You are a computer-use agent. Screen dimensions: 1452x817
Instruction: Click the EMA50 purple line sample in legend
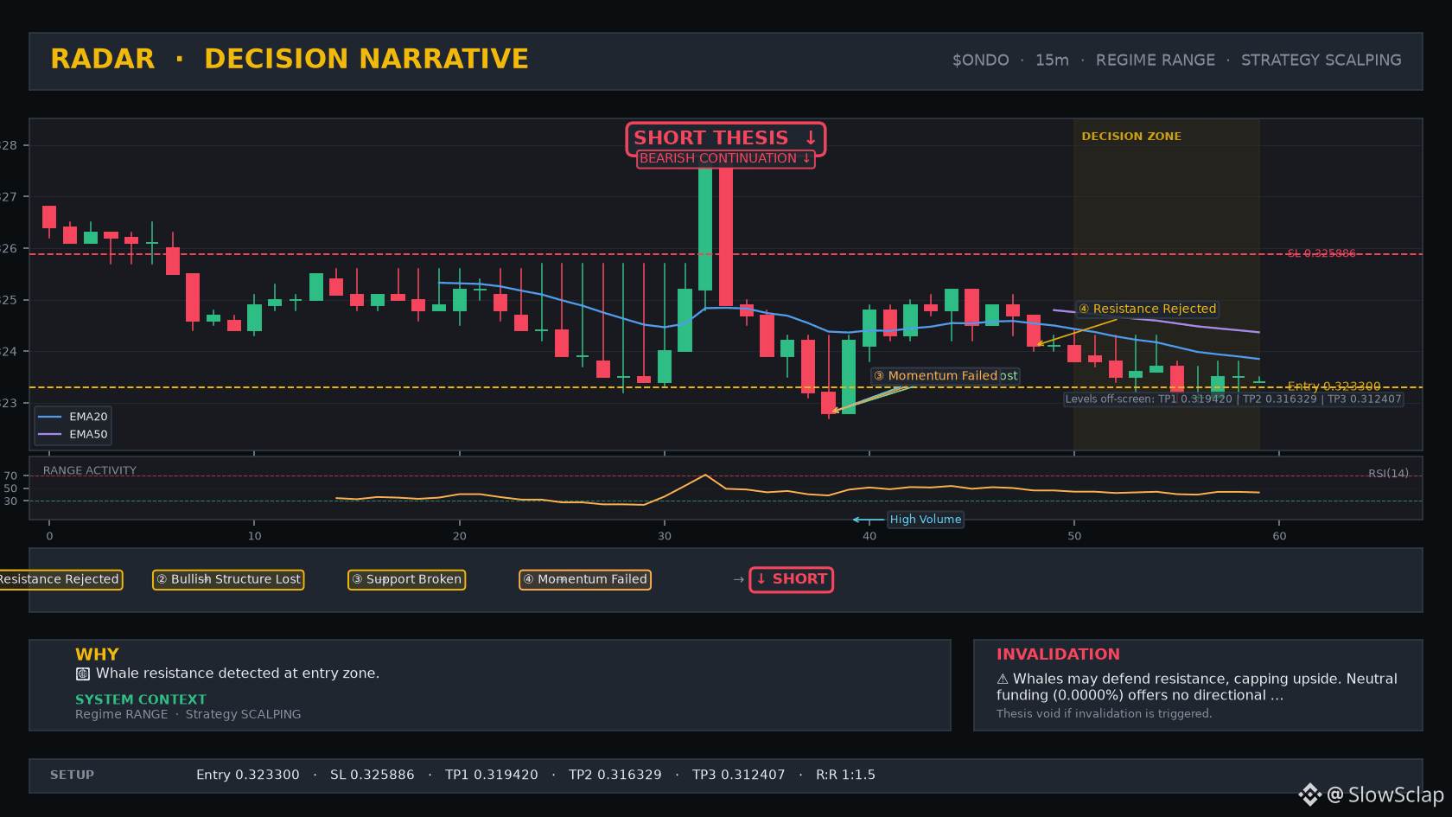point(50,434)
